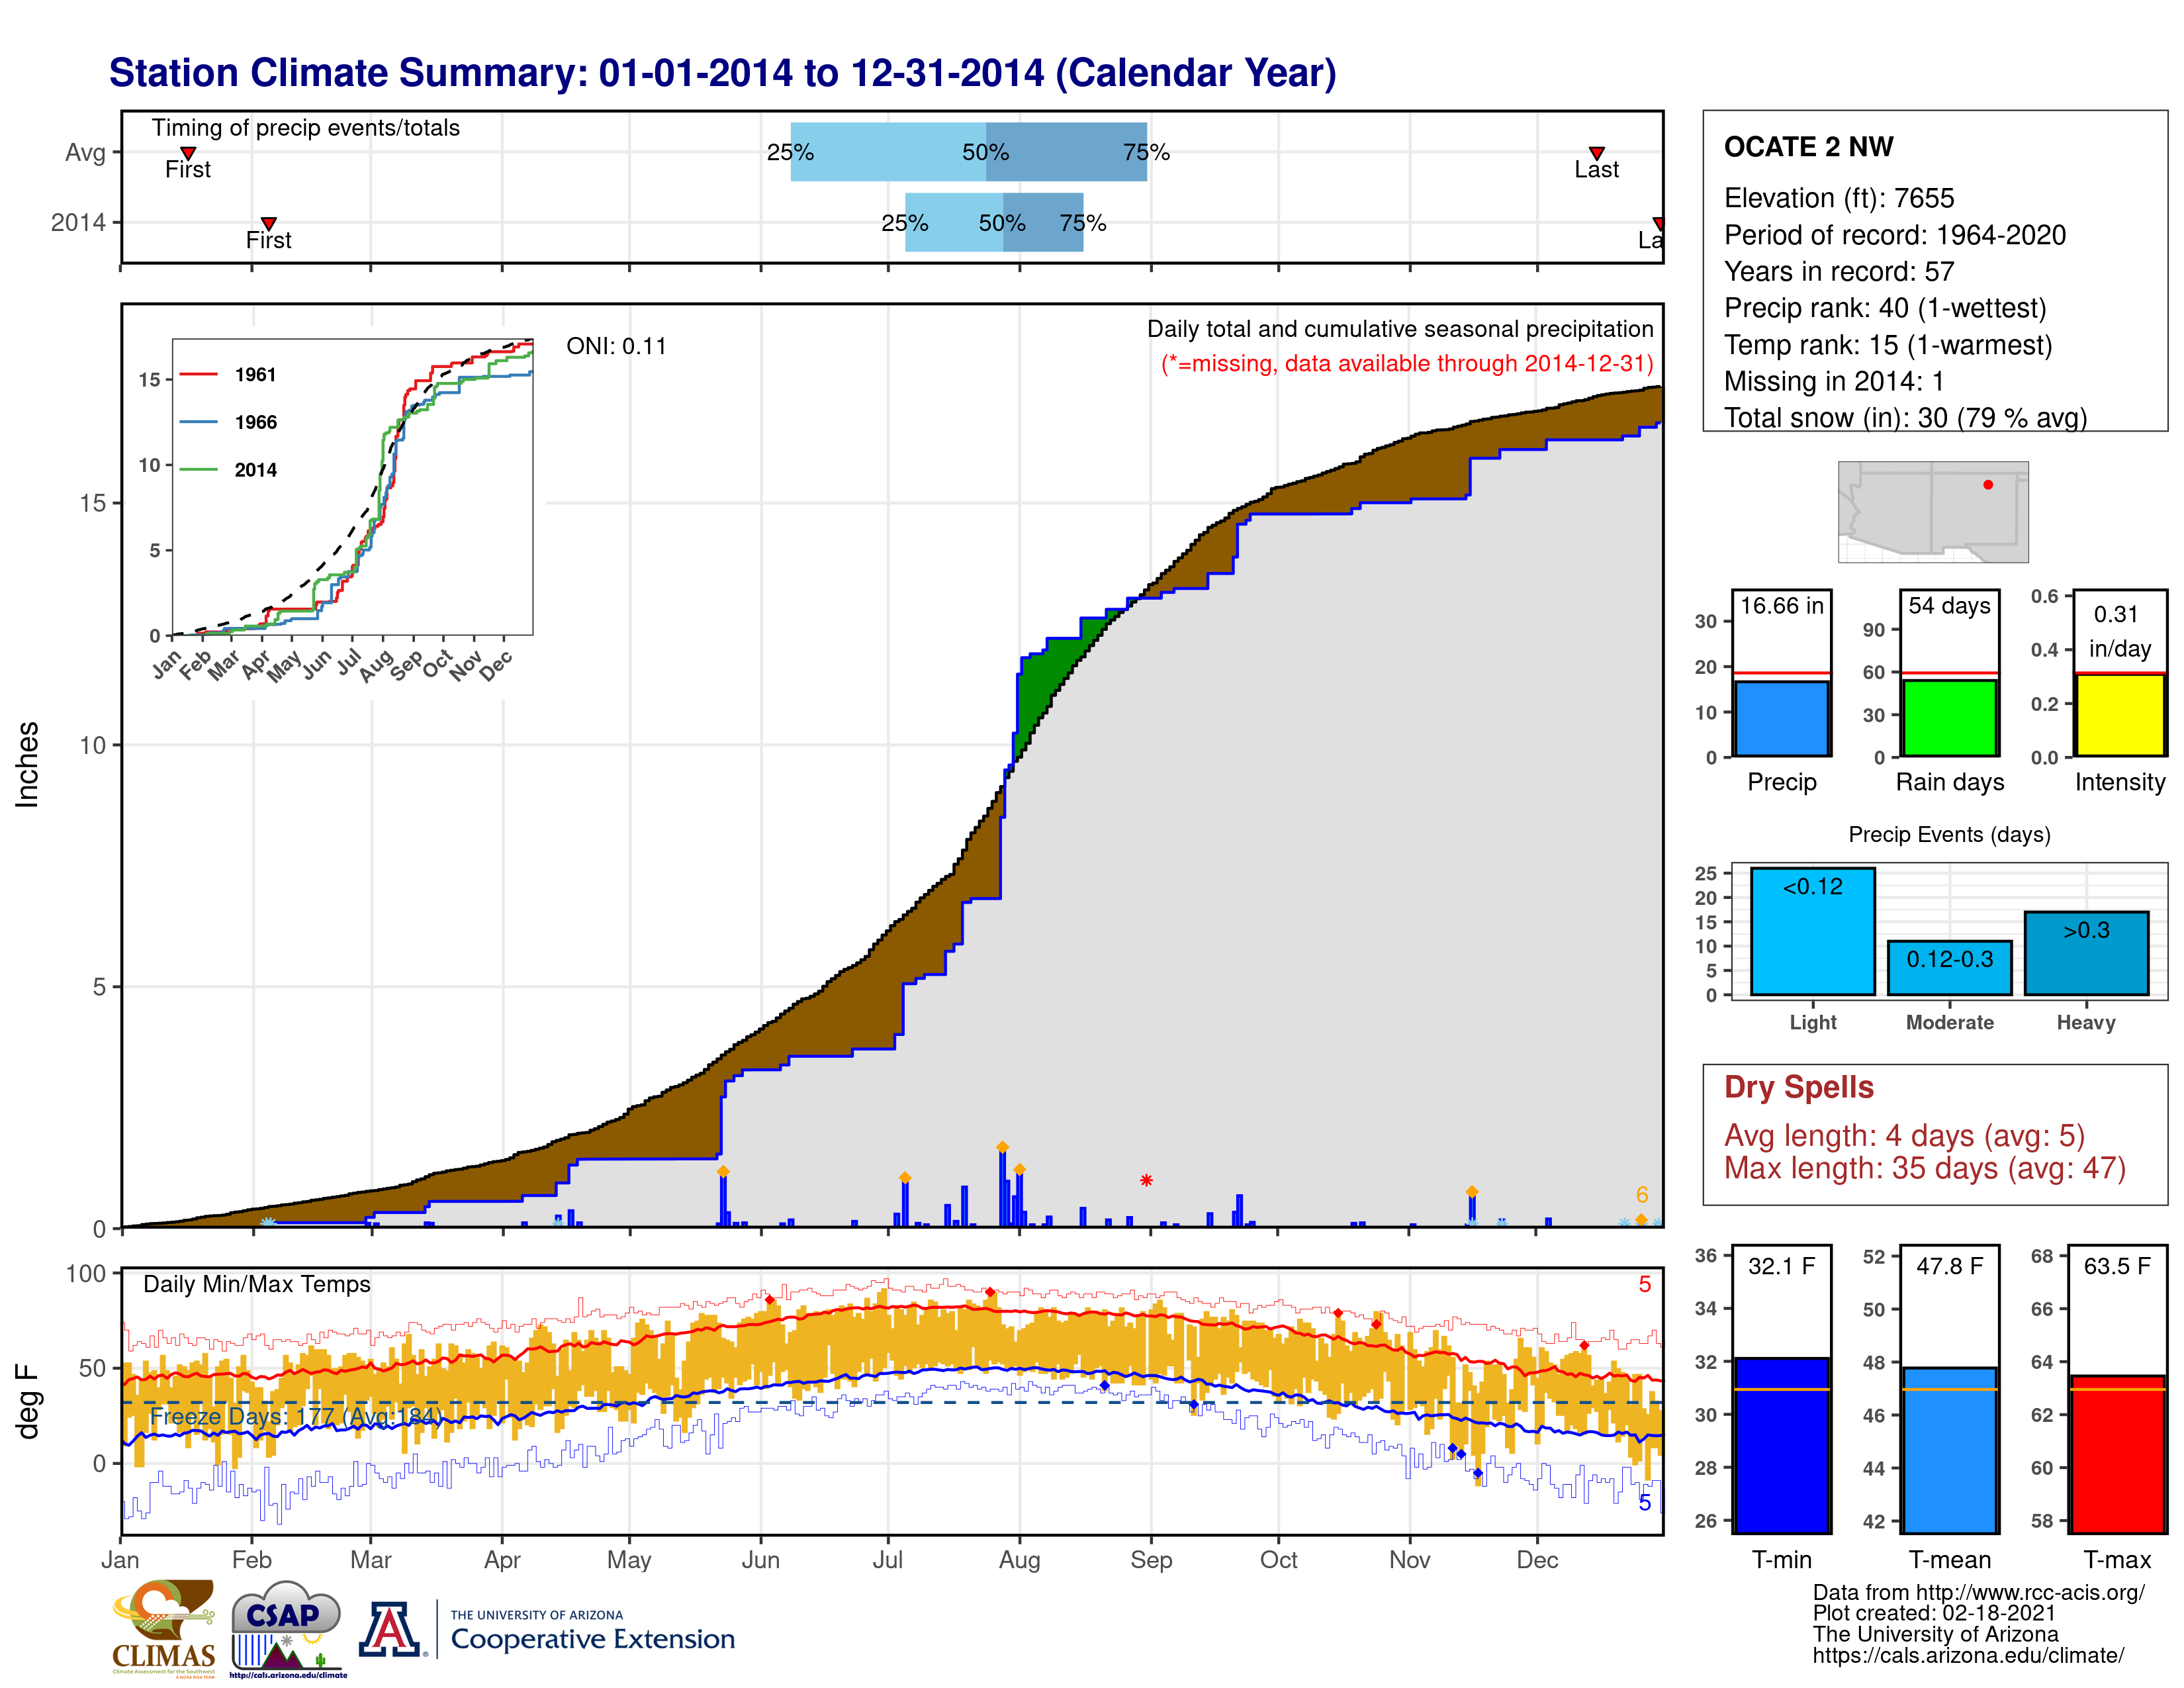
Task: Click the yellow Intensity bar
Action: (x=2120, y=715)
